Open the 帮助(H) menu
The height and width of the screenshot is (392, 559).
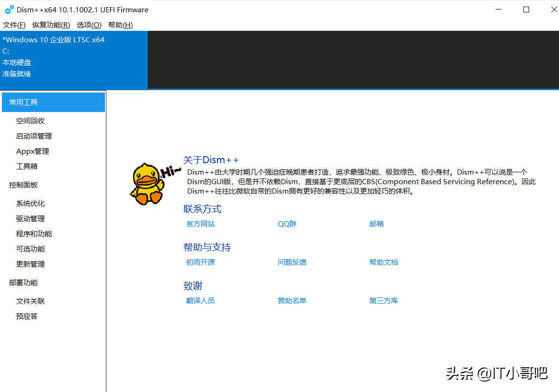tap(121, 25)
